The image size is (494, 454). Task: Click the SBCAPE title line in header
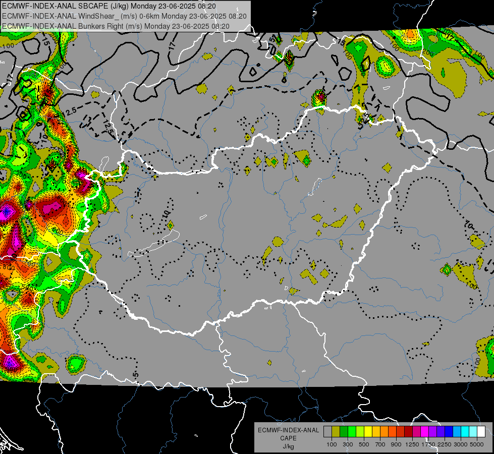coord(109,6)
